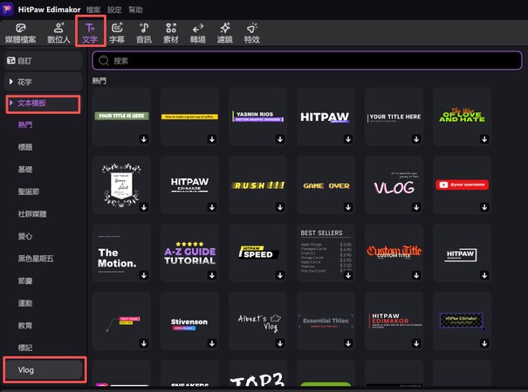Image resolution: width=528 pixels, height=392 pixels.
Task: Open the 濾鏡 filters panel
Action: pyautogui.click(x=225, y=33)
